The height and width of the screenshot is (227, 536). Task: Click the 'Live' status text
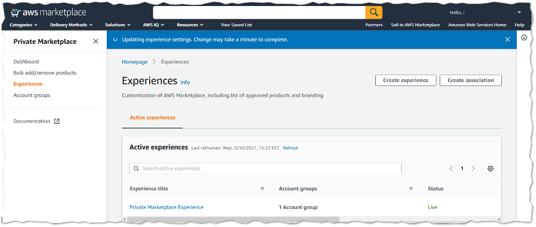pos(432,207)
